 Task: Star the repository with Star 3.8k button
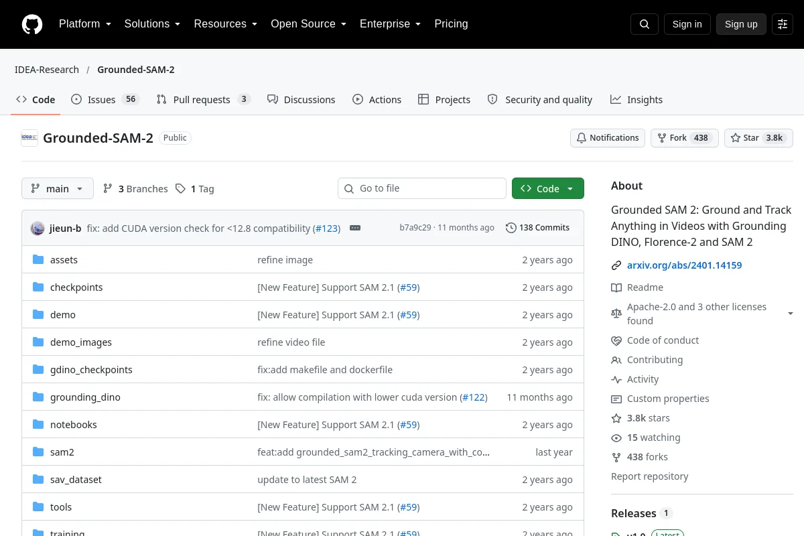(758, 138)
